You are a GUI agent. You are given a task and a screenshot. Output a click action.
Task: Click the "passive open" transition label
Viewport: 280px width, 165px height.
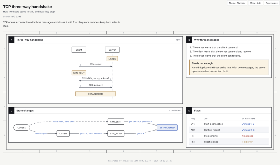[40, 134]
